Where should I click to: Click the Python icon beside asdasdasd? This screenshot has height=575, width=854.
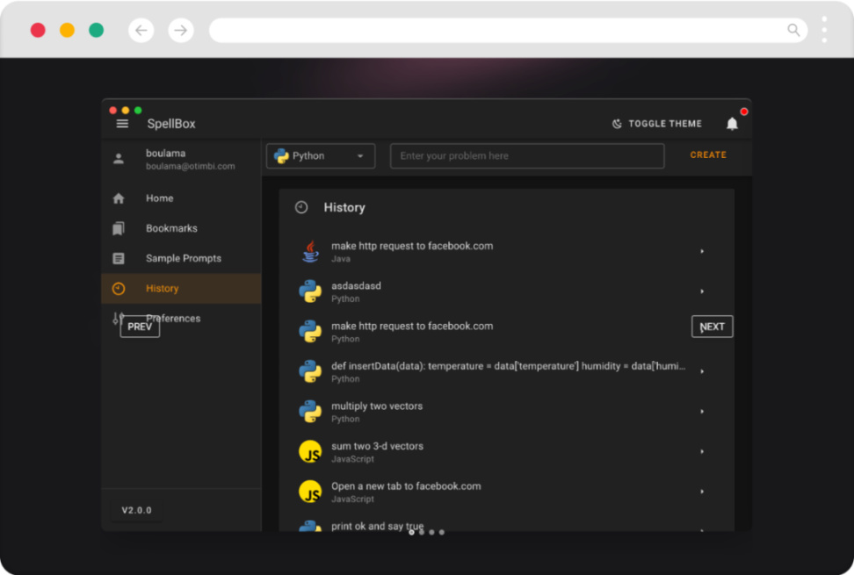[x=310, y=291]
